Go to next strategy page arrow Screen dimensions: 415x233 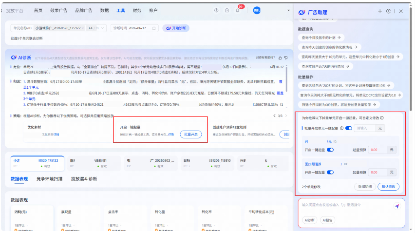[x=286, y=116]
